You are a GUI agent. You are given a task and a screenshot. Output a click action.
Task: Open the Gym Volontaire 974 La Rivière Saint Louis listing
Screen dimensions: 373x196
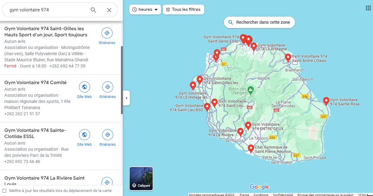tap(44, 181)
